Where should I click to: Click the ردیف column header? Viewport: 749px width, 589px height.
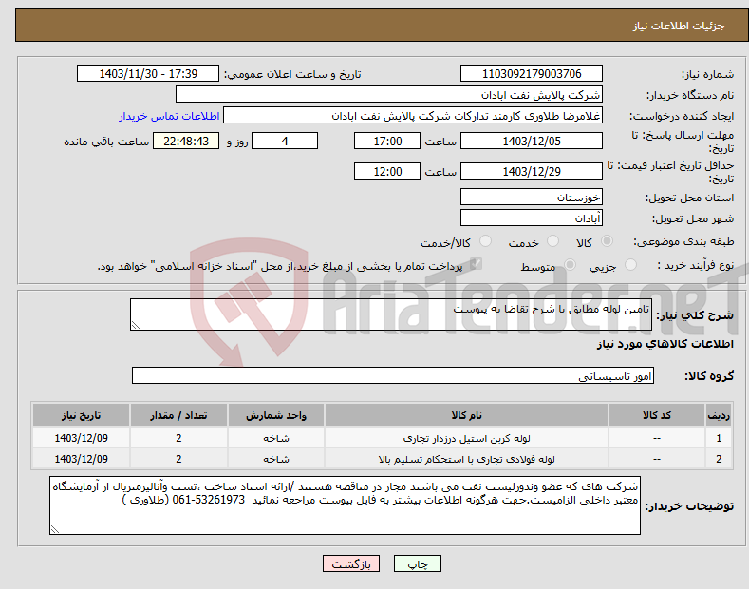(x=719, y=415)
